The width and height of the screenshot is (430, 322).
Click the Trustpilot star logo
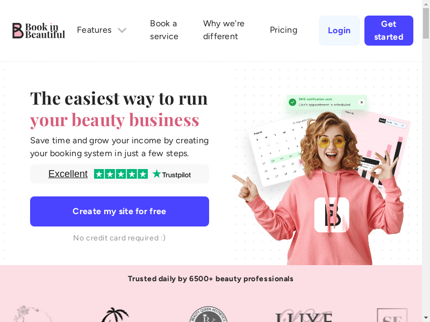tap(171, 174)
